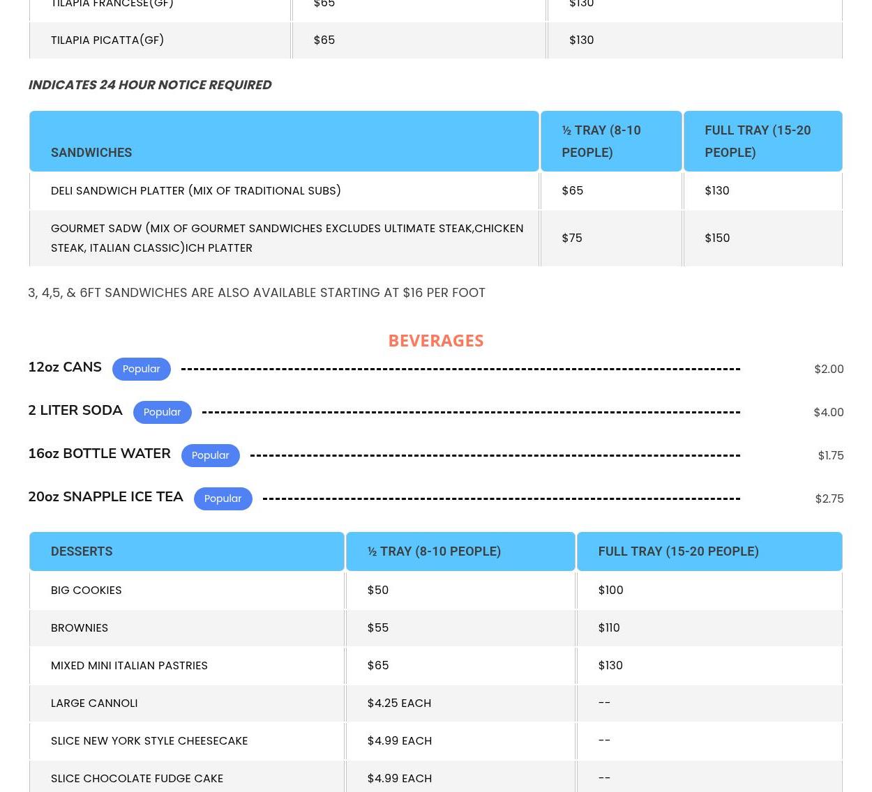Select the BIG COOKIES dessert row
Image resolution: width=872 pixels, height=792 pixels.
point(86,590)
